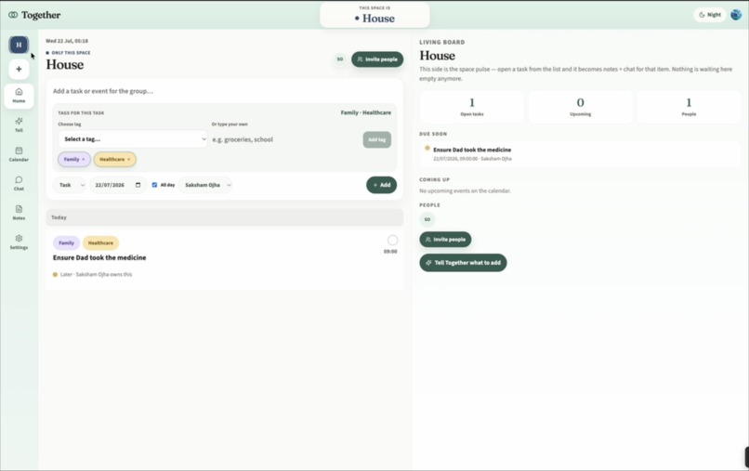
Task: Open the Ensure Dad took the medicine task
Action: [99, 257]
